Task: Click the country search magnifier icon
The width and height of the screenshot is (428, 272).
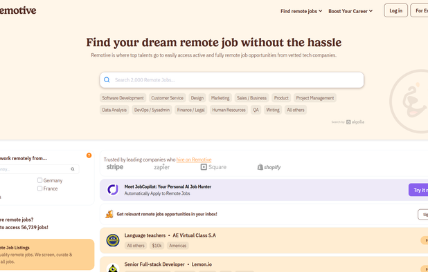Action: pos(73,169)
